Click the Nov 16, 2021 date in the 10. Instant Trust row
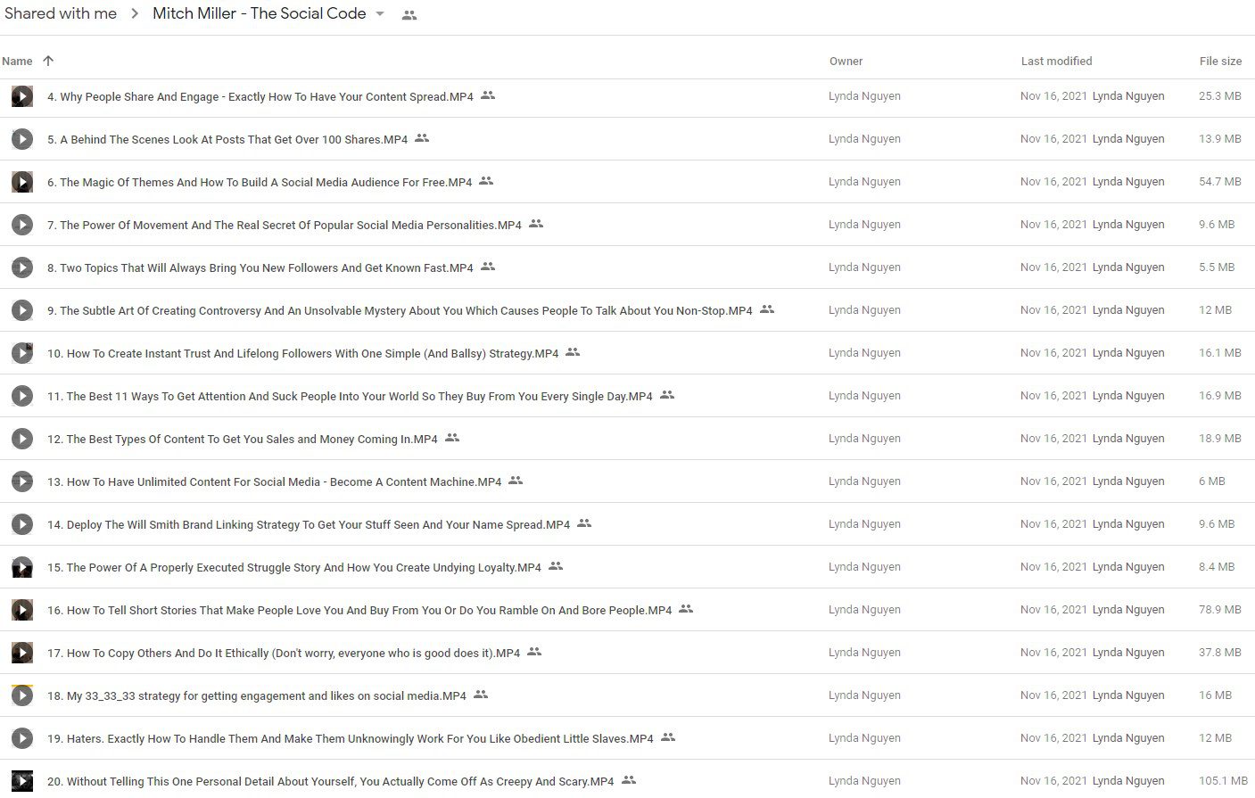Image resolution: width=1255 pixels, height=798 pixels. [1053, 353]
